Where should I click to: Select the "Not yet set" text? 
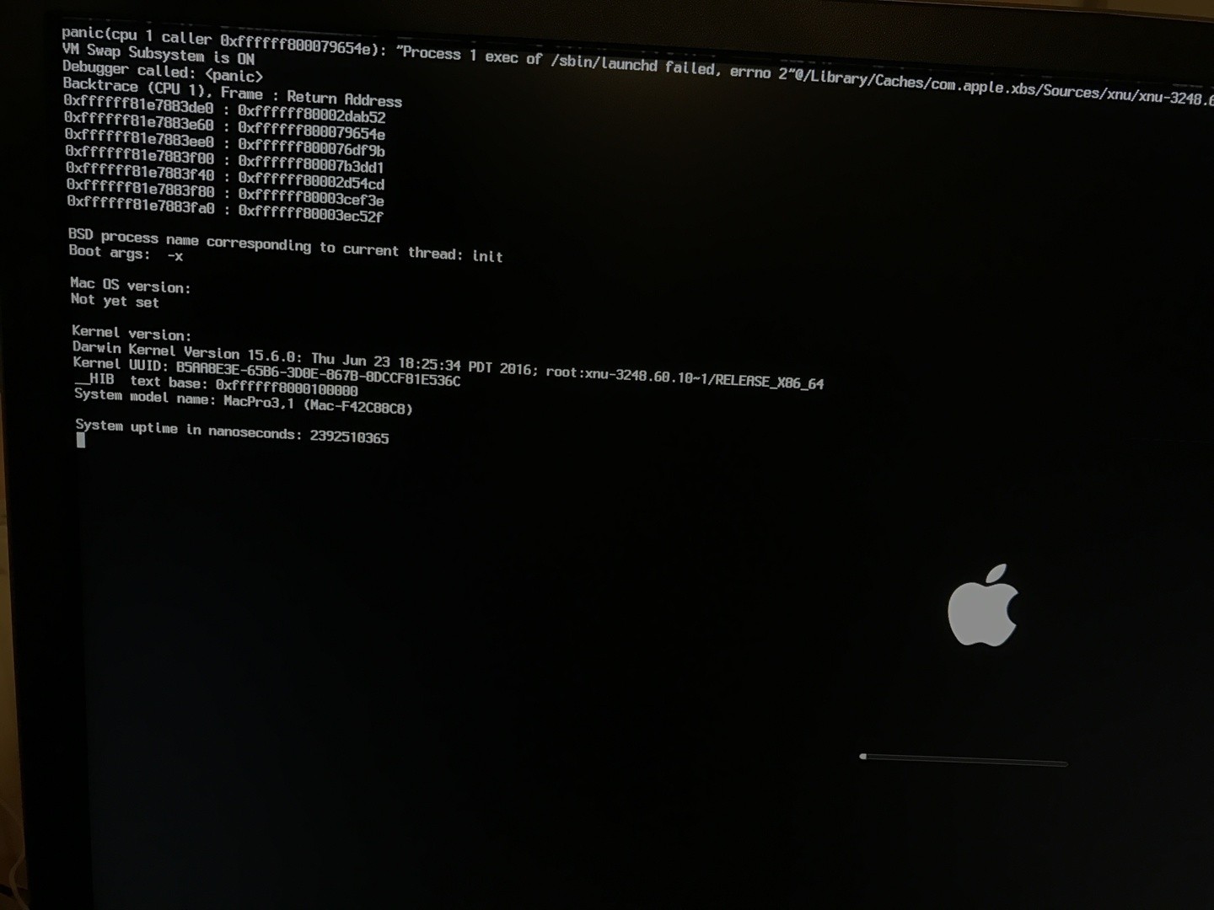115,300
